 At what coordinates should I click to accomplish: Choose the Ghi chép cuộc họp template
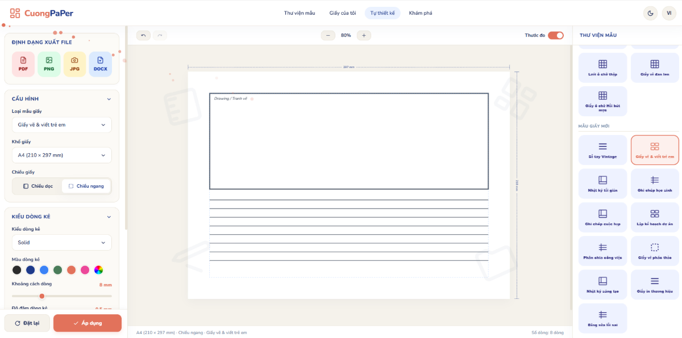click(603, 217)
